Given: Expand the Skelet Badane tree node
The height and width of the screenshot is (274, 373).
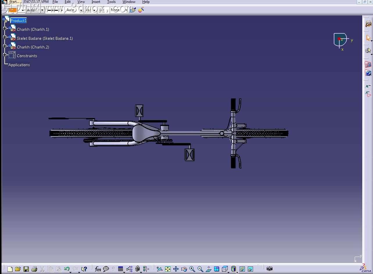Looking at the screenshot, I should [x=5, y=37].
